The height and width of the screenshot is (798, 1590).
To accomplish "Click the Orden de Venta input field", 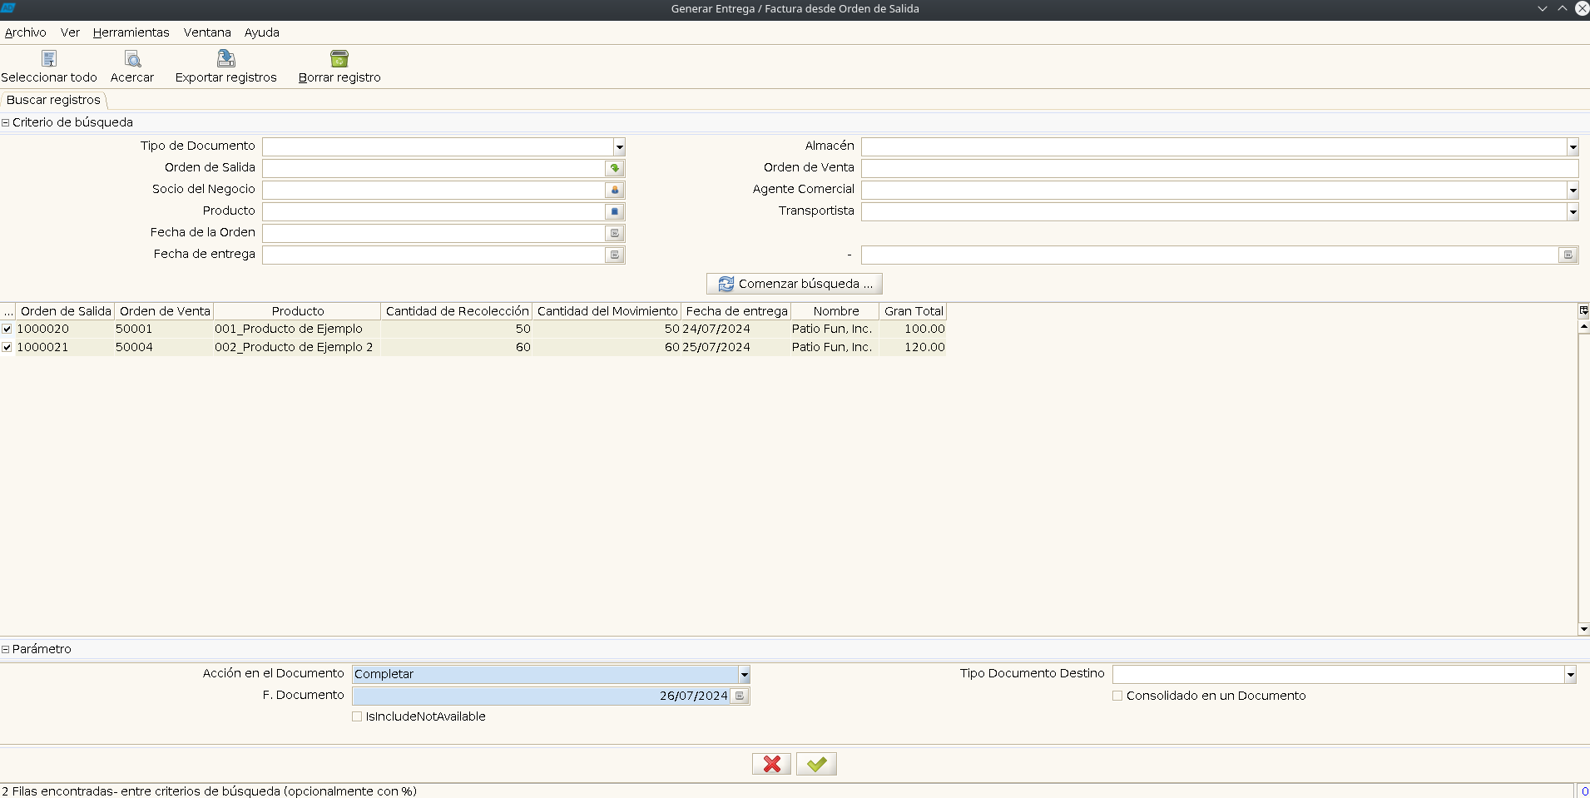I will (x=1220, y=168).
